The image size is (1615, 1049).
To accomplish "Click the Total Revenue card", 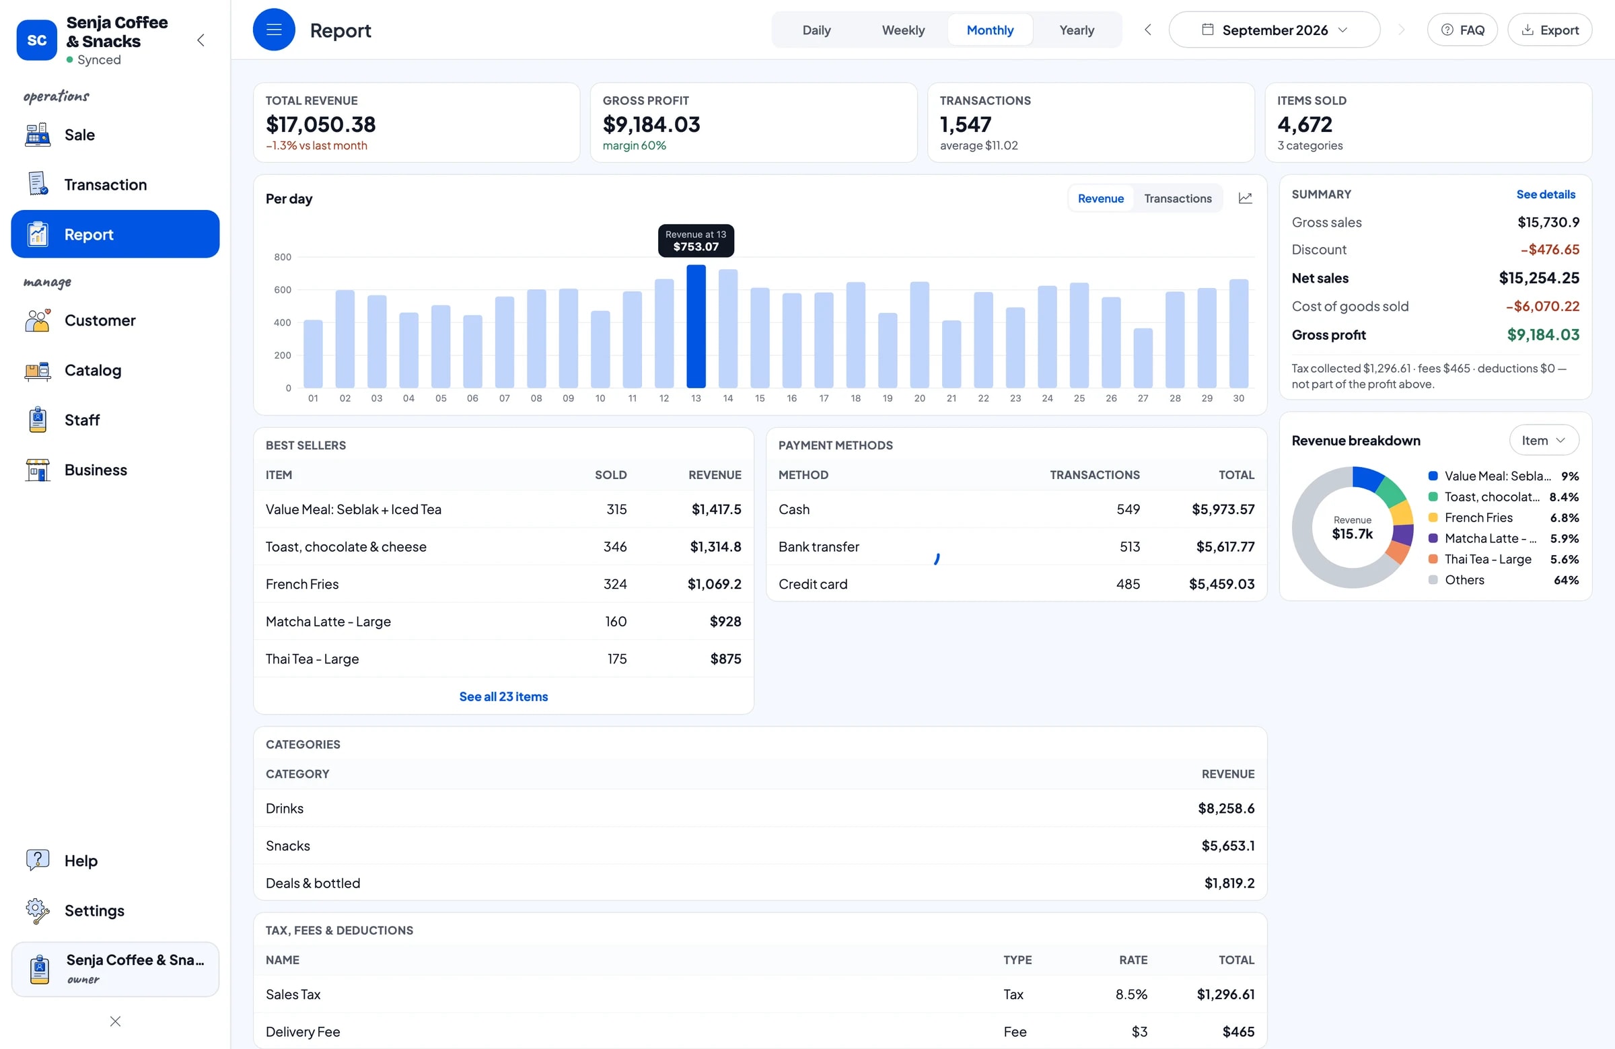I will pyautogui.click(x=417, y=123).
